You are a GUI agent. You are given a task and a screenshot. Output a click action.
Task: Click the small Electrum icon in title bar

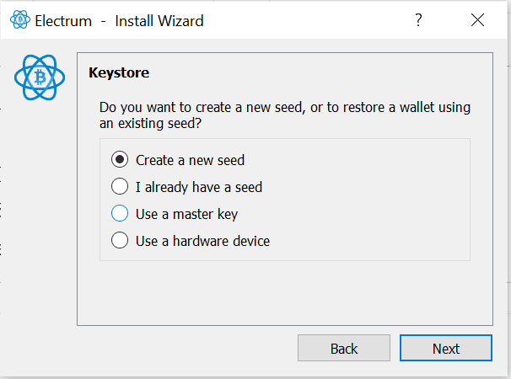tap(16, 20)
